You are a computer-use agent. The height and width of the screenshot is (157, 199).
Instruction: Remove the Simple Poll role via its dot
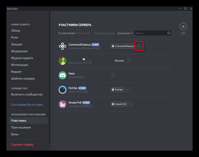pos(113,104)
